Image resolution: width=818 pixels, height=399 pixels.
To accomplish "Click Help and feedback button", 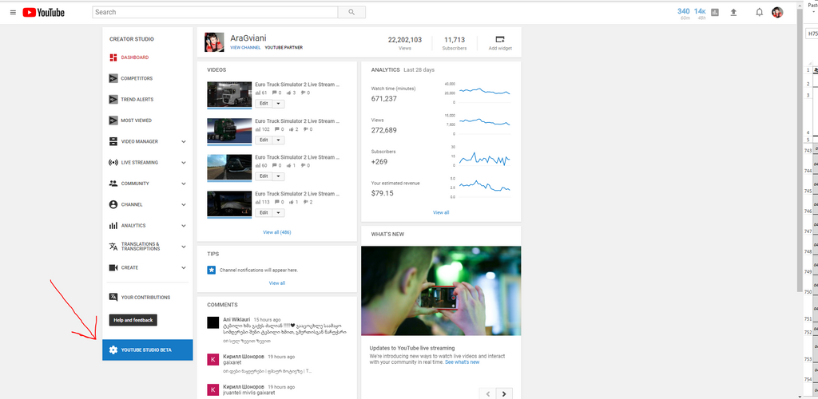I will [x=133, y=320].
